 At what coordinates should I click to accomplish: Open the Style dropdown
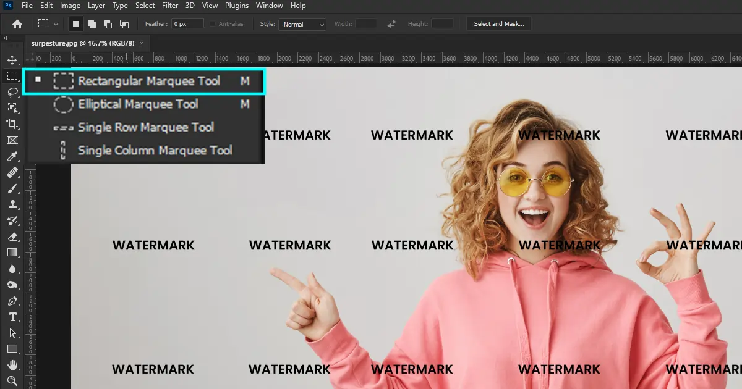tap(302, 24)
